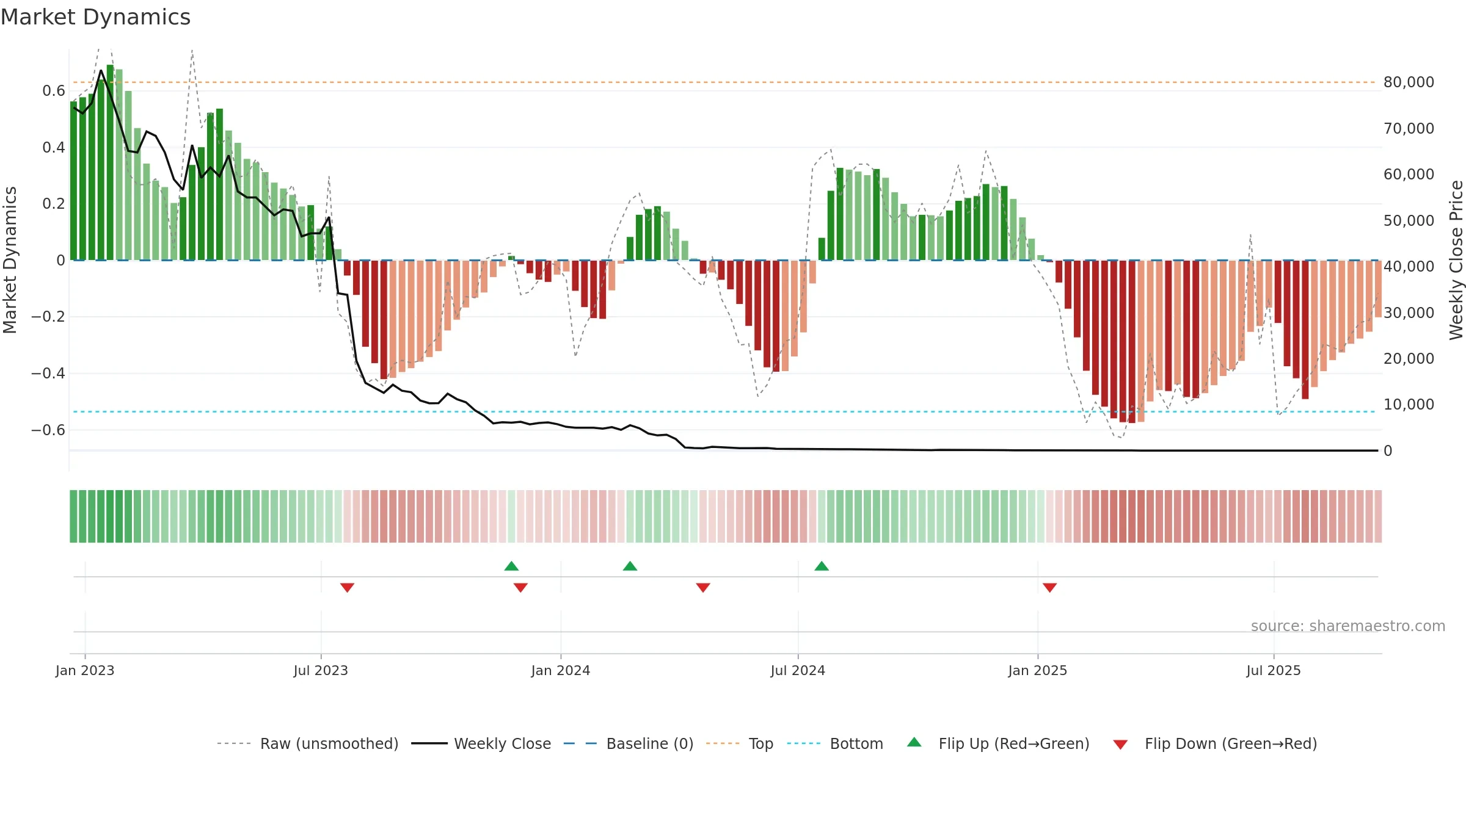The height and width of the screenshot is (824, 1466).
Task: Click the Jul 2025 axis label
Action: point(1274,670)
